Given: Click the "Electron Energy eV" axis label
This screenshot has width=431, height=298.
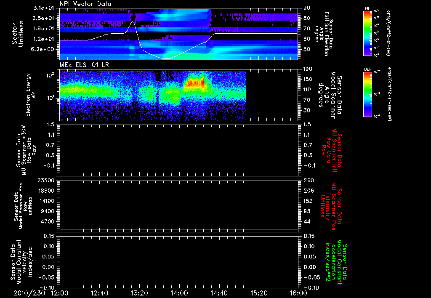Looking at the screenshot, I should pos(31,95).
